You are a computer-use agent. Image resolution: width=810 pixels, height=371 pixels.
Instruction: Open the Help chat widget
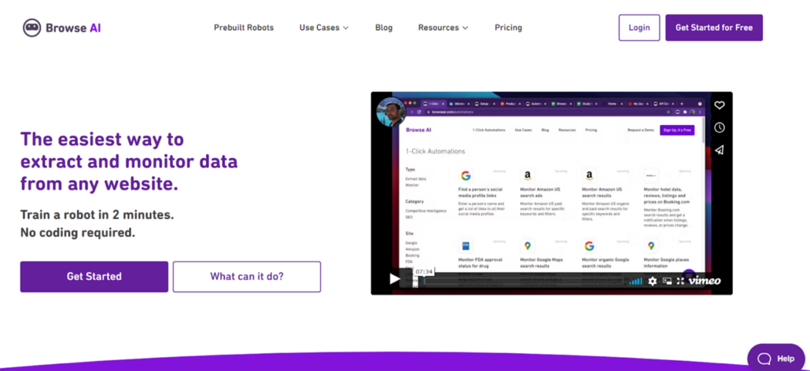point(776,358)
